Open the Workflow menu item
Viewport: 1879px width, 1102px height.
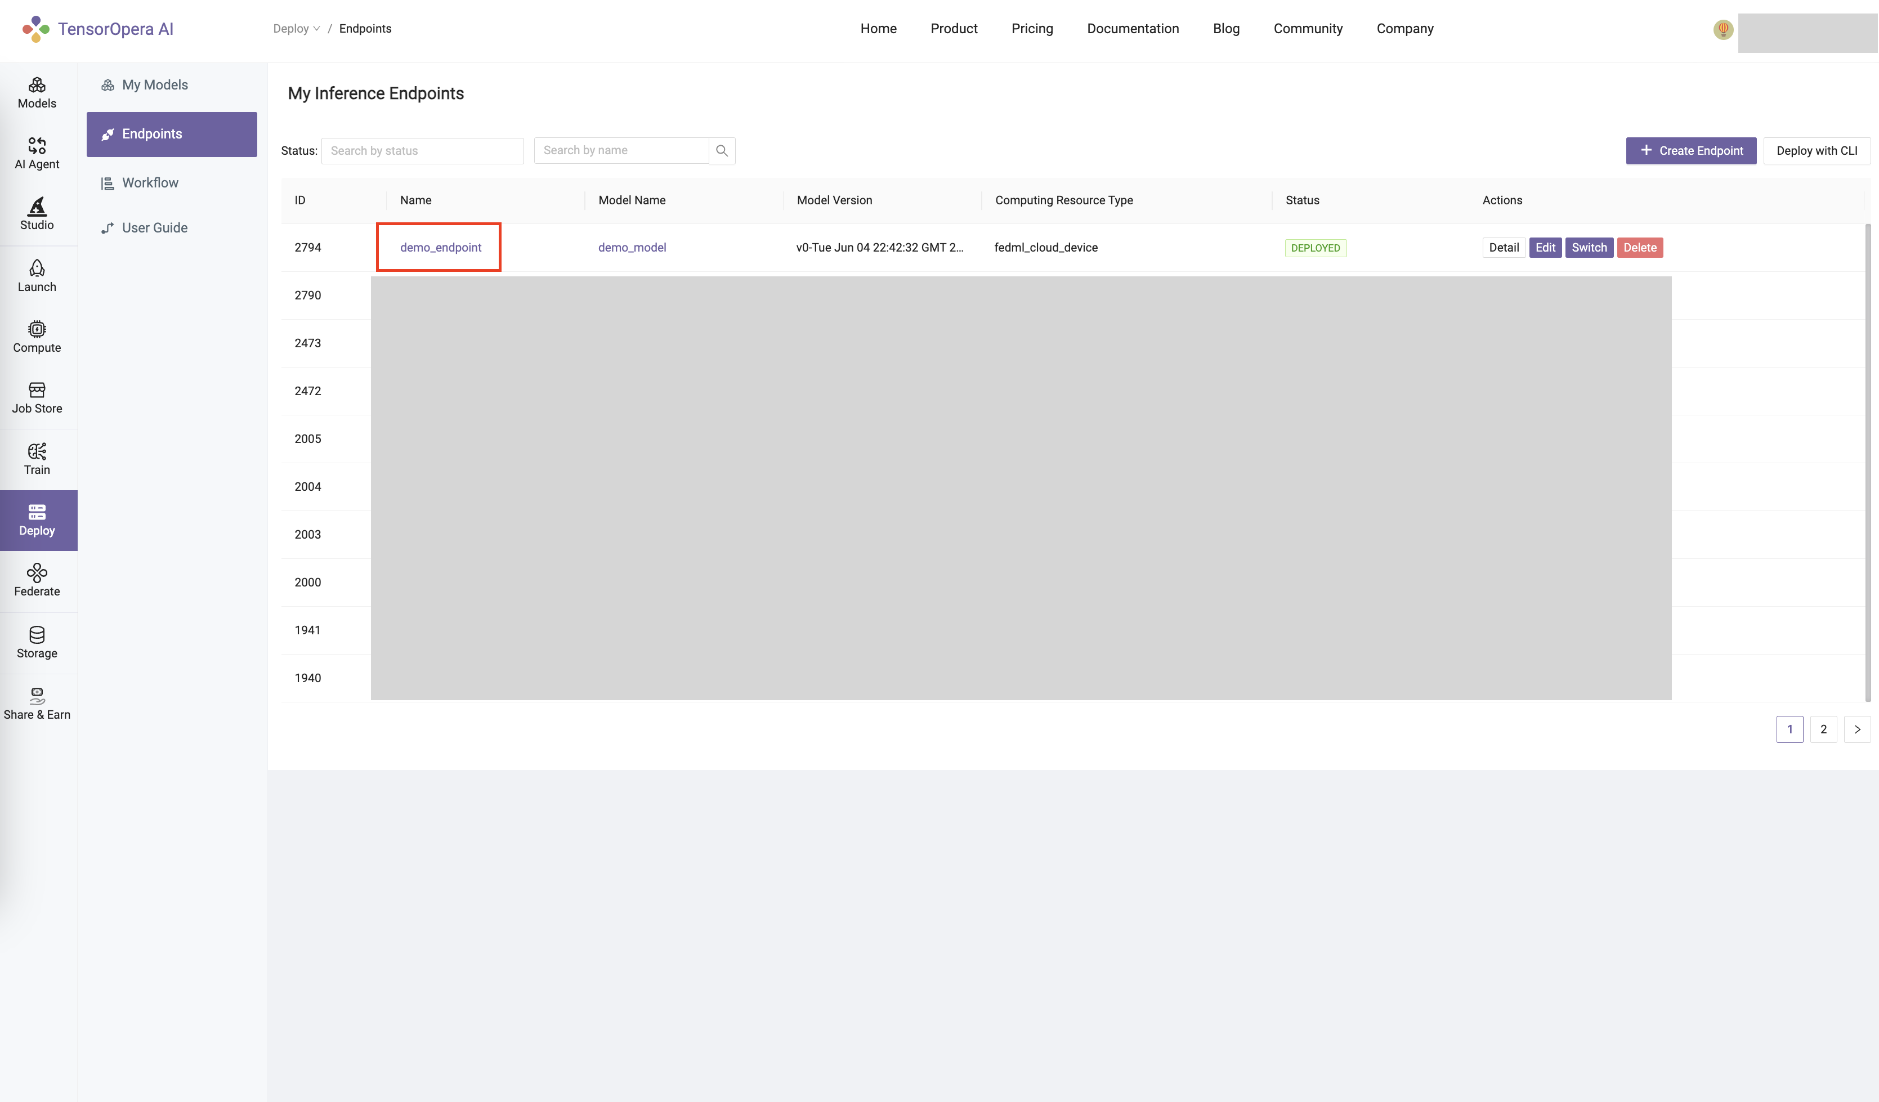[x=150, y=183]
